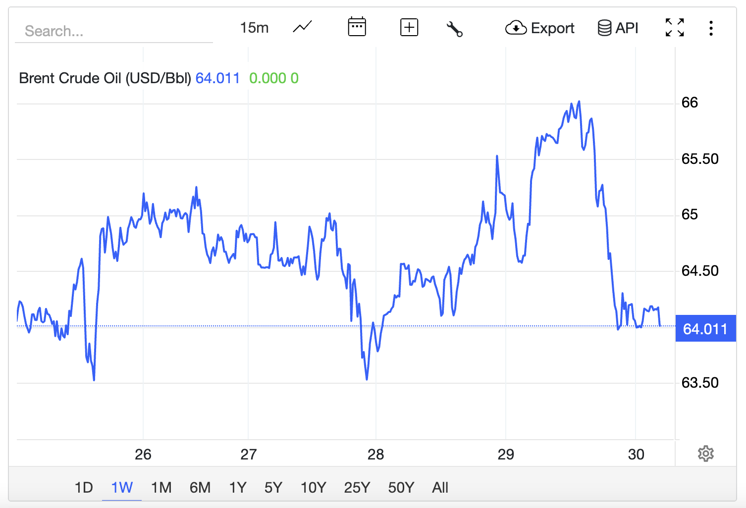Click the 65.50 price axis label

point(700,159)
